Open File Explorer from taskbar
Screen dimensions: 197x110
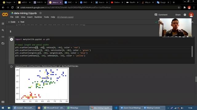pyautogui.click(x=9, y=108)
